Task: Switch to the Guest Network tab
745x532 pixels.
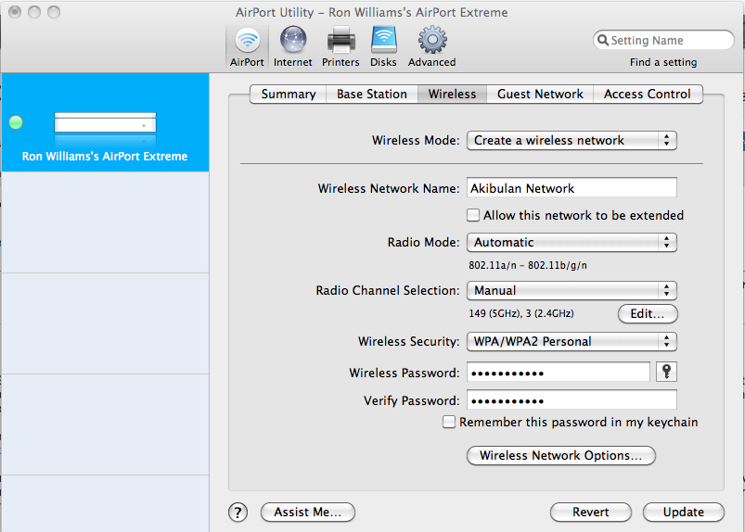Action: pos(540,94)
